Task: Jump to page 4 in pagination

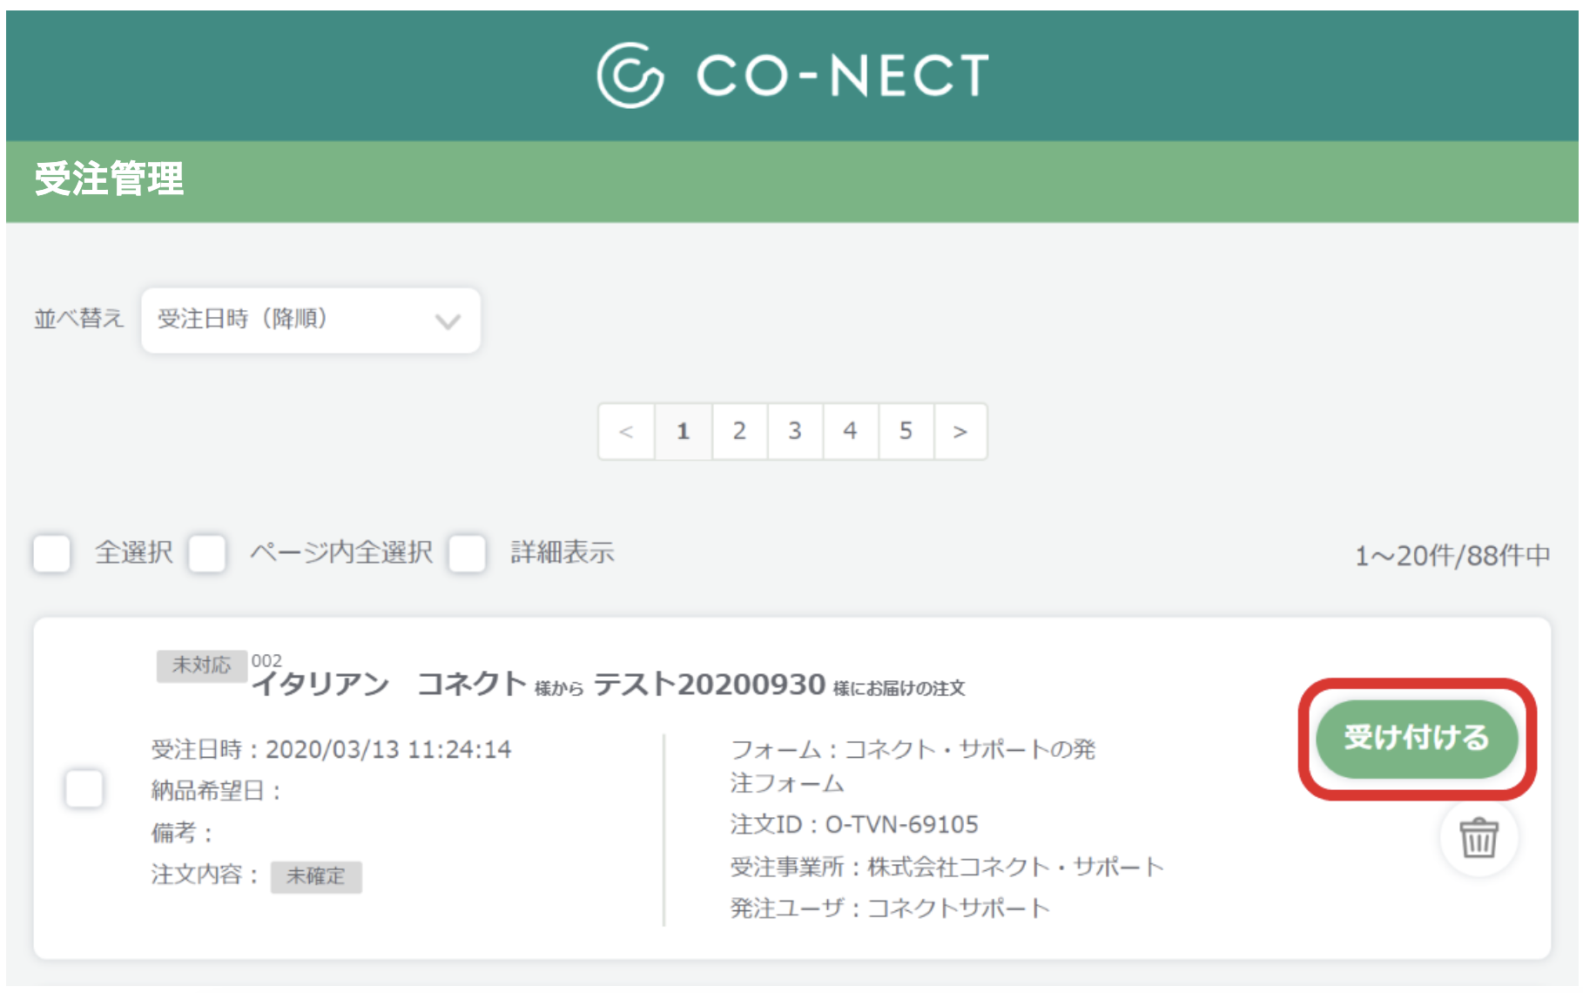Action: 851,431
